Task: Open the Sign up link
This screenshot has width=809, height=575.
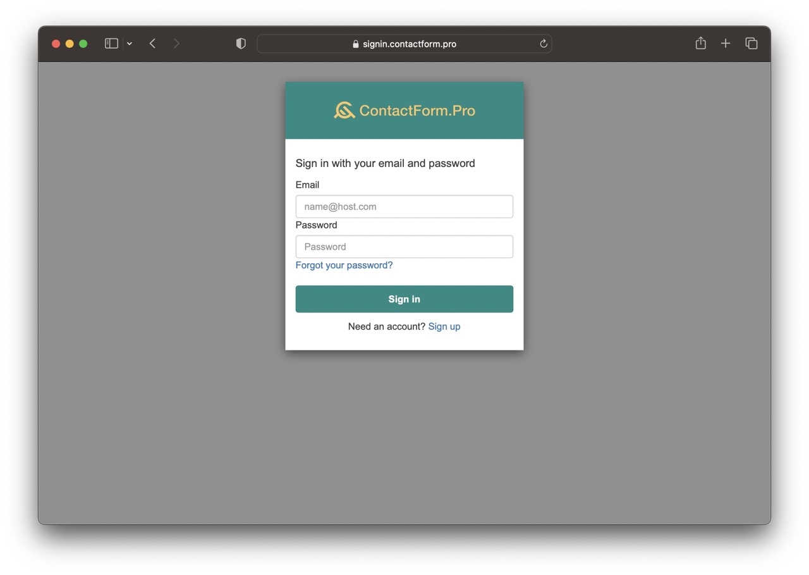Action: (444, 326)
